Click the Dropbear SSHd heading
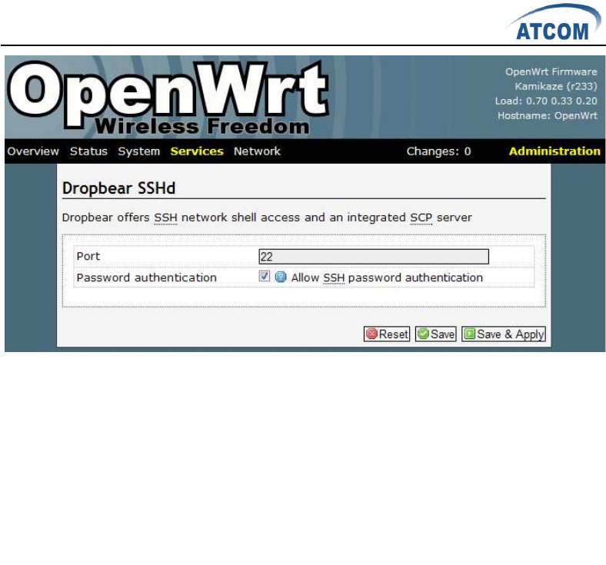 118,188
